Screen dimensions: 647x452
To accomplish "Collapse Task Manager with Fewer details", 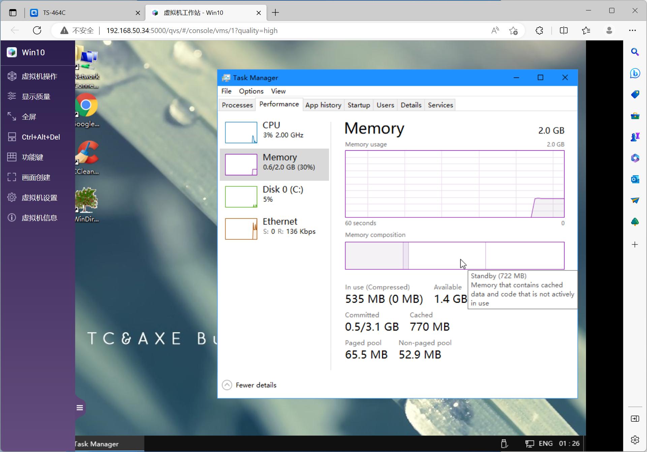I will click(249, 385).
